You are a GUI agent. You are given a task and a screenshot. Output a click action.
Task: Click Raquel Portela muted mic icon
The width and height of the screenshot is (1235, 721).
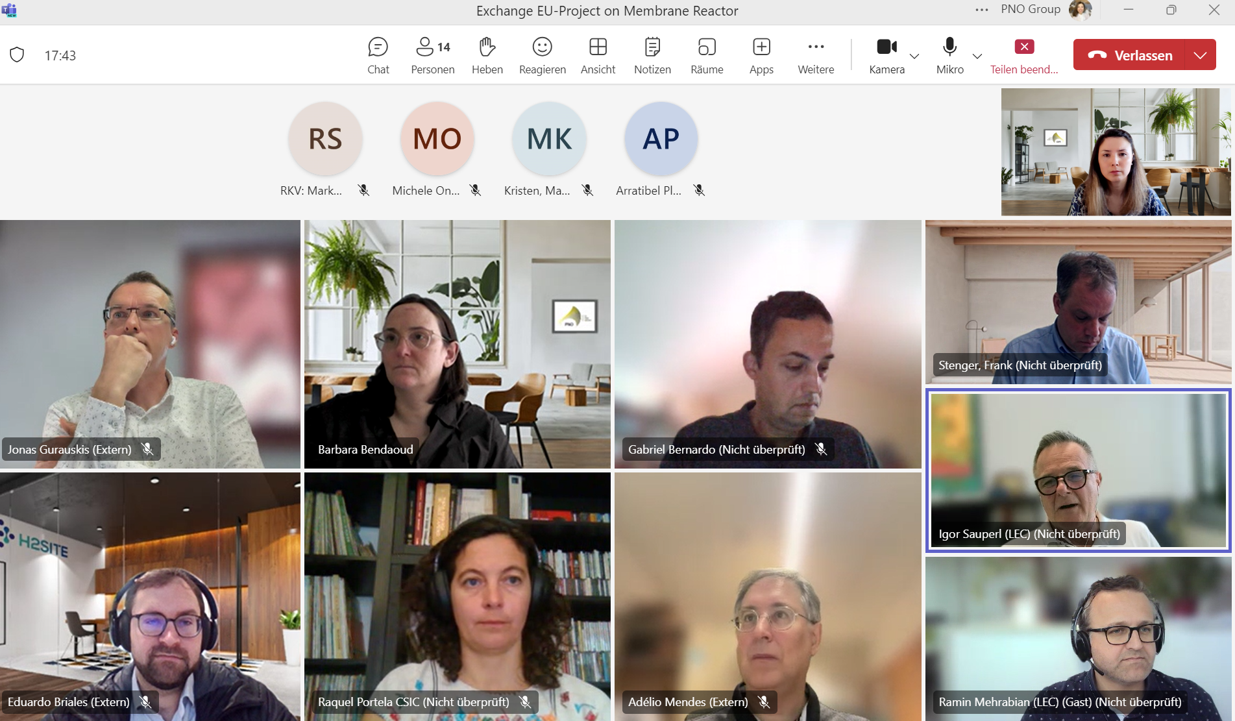525,702
